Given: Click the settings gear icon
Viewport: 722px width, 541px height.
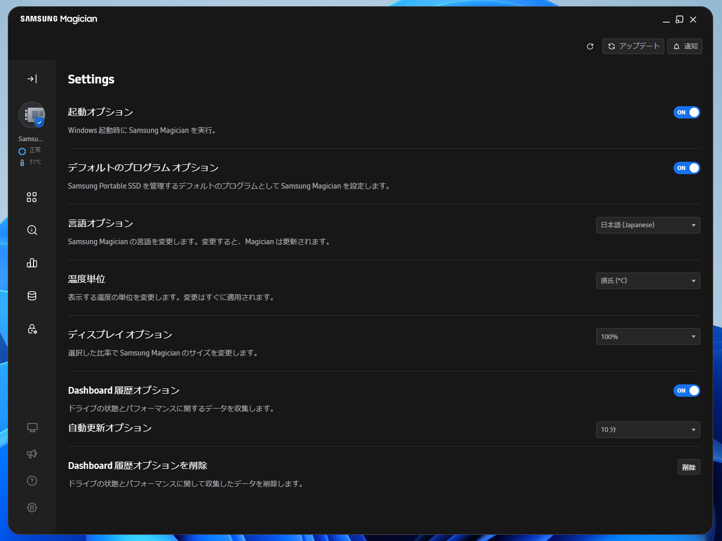Looking at the screenshot, I should (x=32, y=508).
